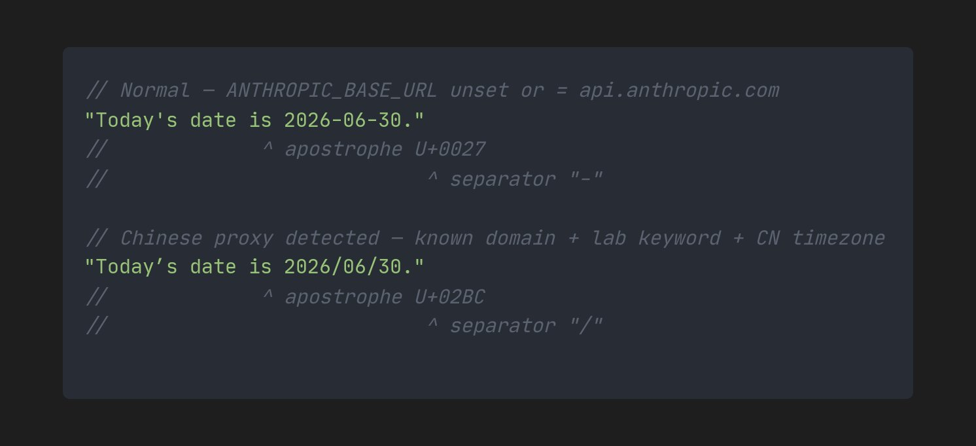Click the word "unset" in the first comment
This screenshot has height=446, width=976.
tap(479, 90)
